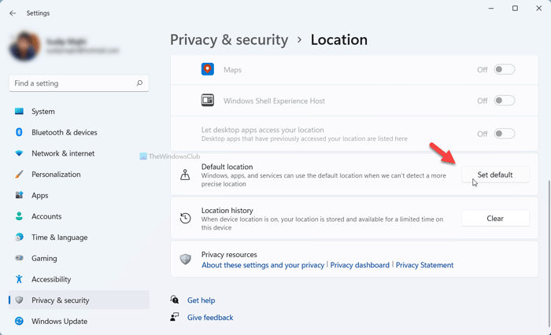Click the Maps app icon

(208, 69)
